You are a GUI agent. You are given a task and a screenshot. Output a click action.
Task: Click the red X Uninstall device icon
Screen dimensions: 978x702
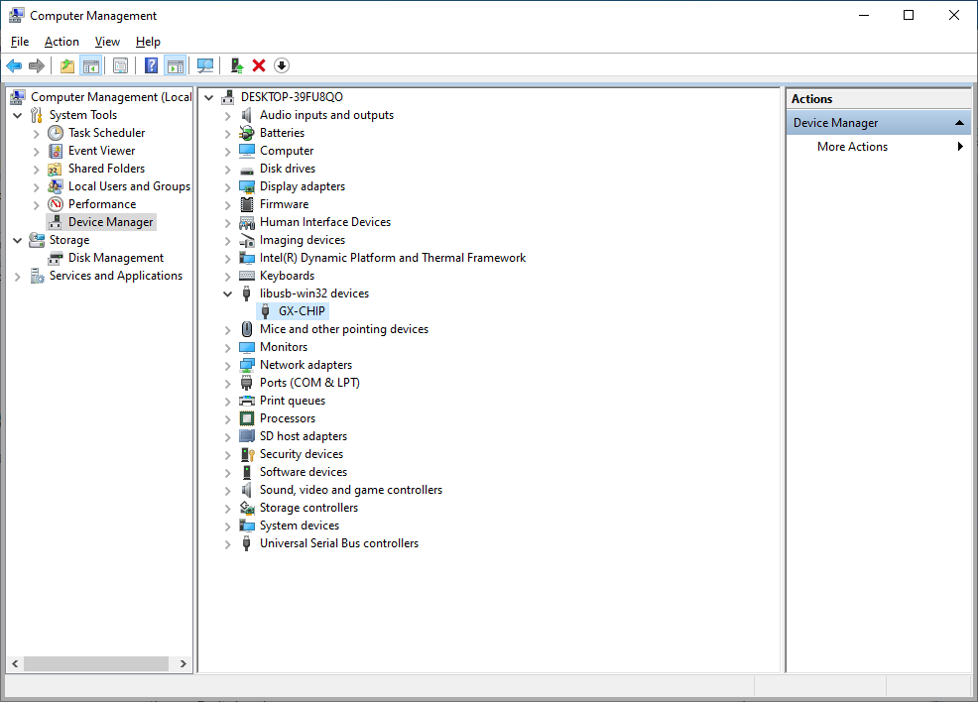click(259, 65)
